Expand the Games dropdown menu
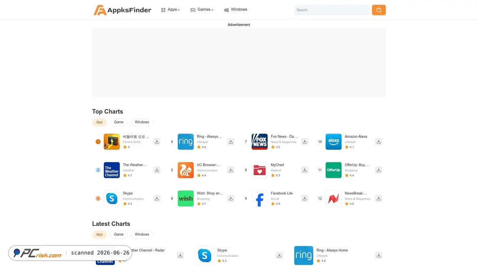 click(202, 10)
